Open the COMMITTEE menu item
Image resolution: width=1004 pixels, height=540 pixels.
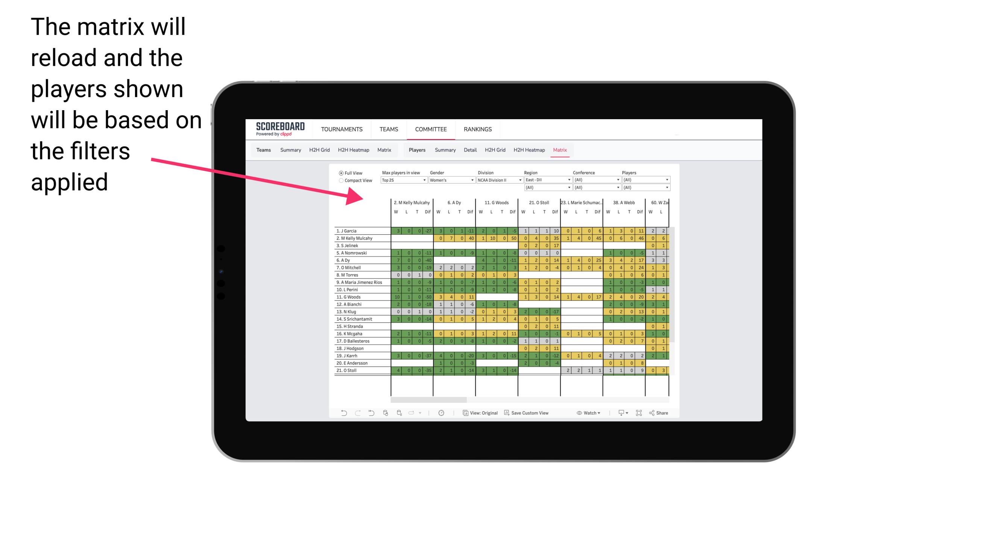point(431,129)
